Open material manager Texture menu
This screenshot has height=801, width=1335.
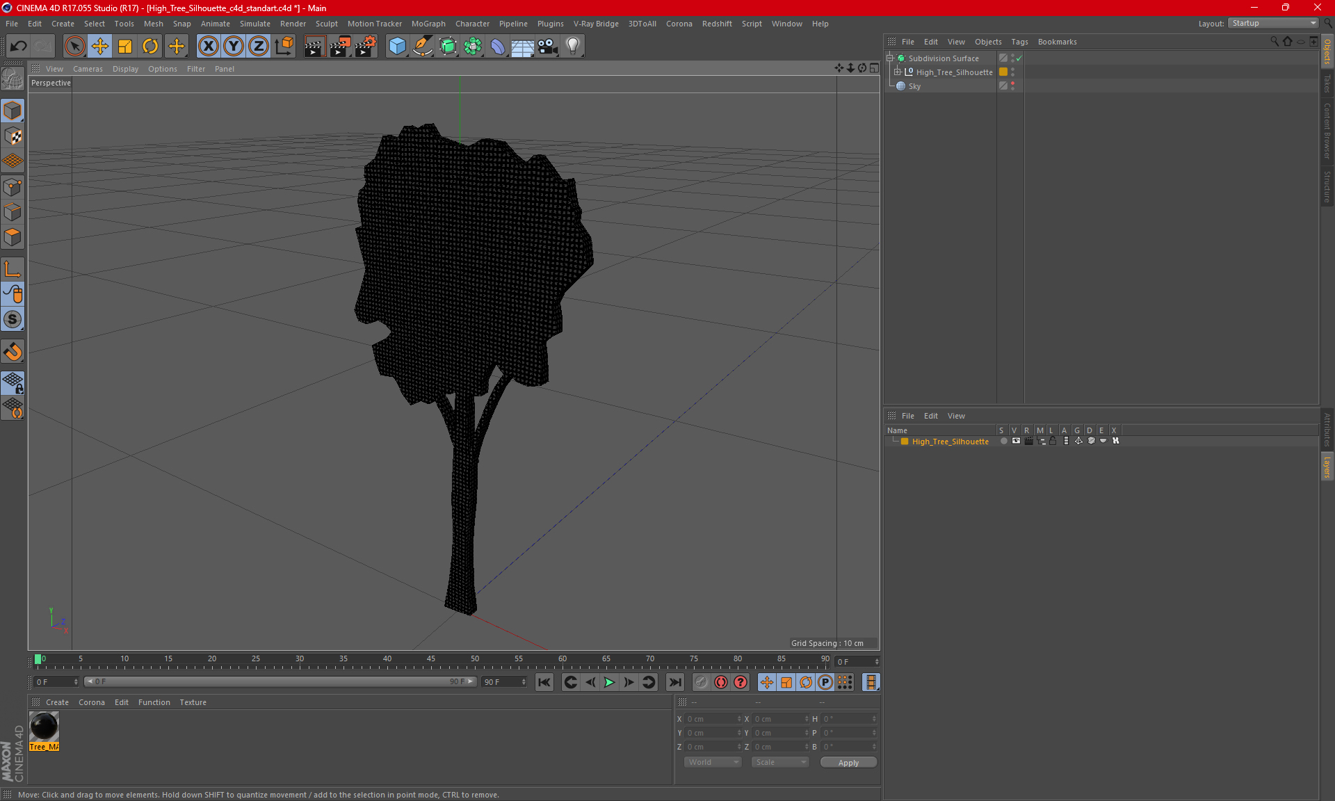[x=193, y=702]
